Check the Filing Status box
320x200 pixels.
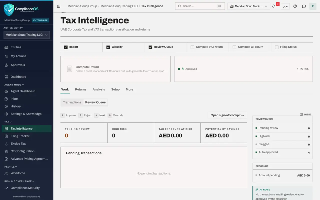coord(277,47)
